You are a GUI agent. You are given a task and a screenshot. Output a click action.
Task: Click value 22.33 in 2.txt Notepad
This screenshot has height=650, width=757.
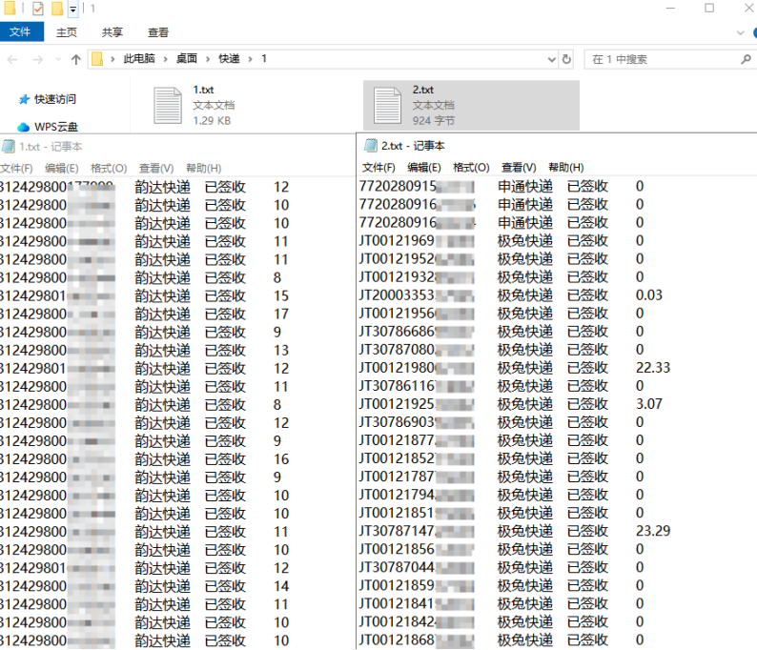pos(653,368)
